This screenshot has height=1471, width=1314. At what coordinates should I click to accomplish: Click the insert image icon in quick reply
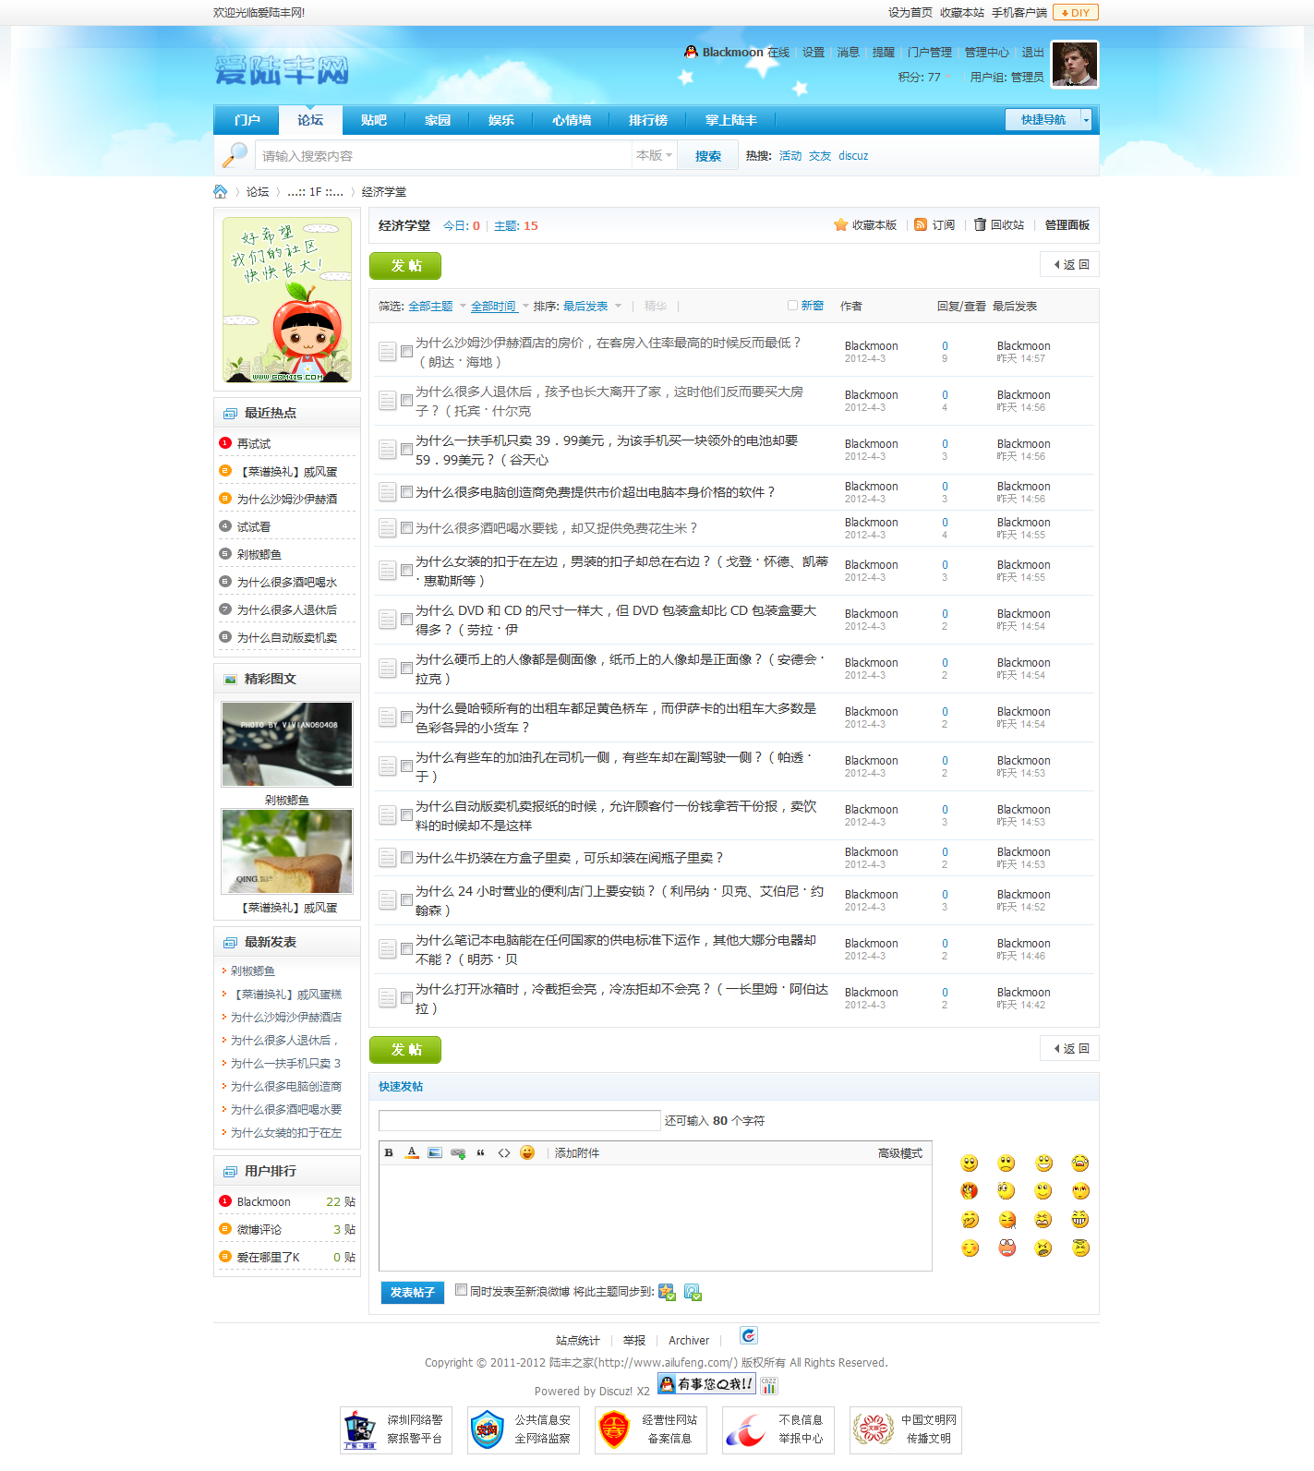click(x=435, y=1152)
